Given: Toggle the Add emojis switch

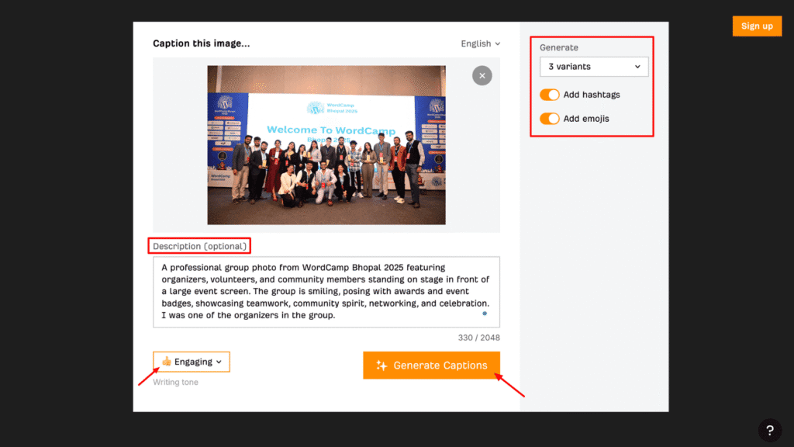Looking at the screenshot, I should 550,119.
